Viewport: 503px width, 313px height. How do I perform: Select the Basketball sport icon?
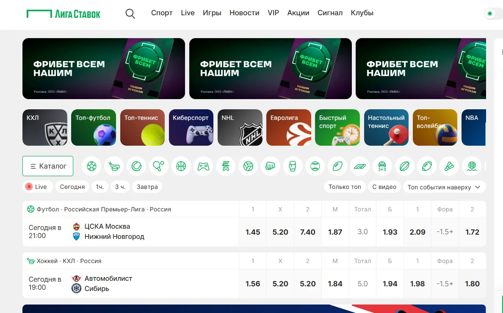[x=181, y=166]
